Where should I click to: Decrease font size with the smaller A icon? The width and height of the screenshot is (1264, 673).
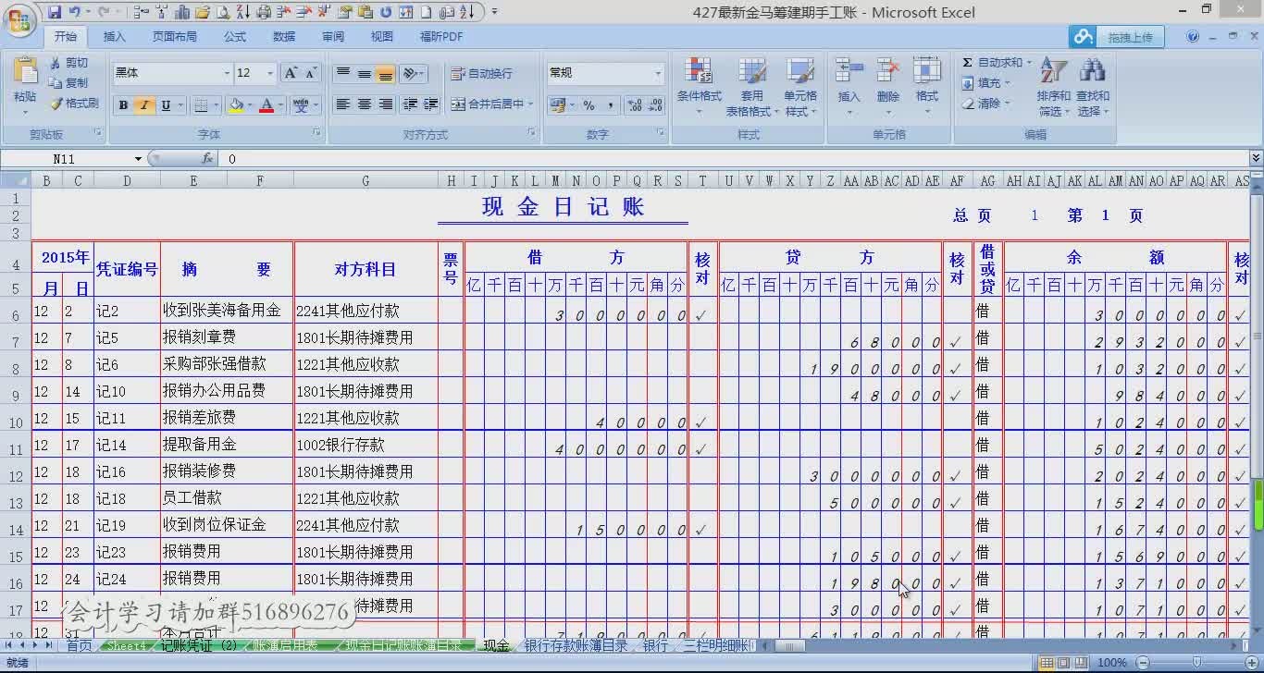tap(311, 73)
